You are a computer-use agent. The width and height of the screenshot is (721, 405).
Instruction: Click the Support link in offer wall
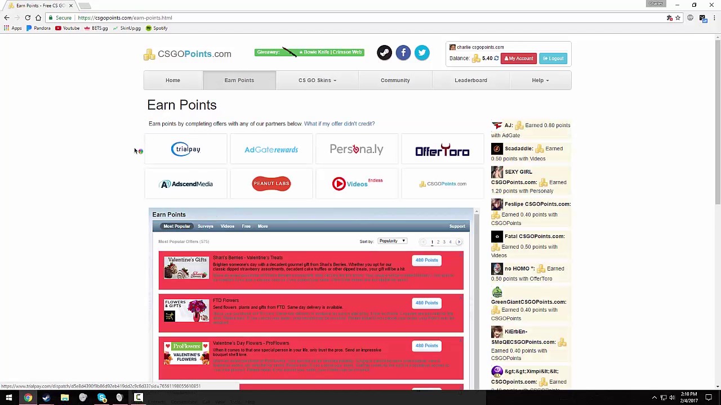(x=457, y=226)
